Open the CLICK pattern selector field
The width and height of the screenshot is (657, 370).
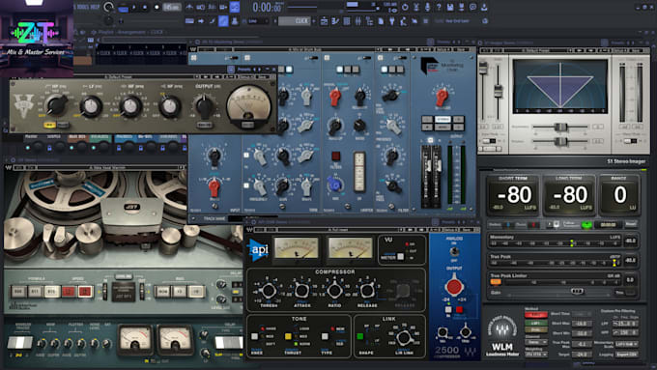pos(295,21)
